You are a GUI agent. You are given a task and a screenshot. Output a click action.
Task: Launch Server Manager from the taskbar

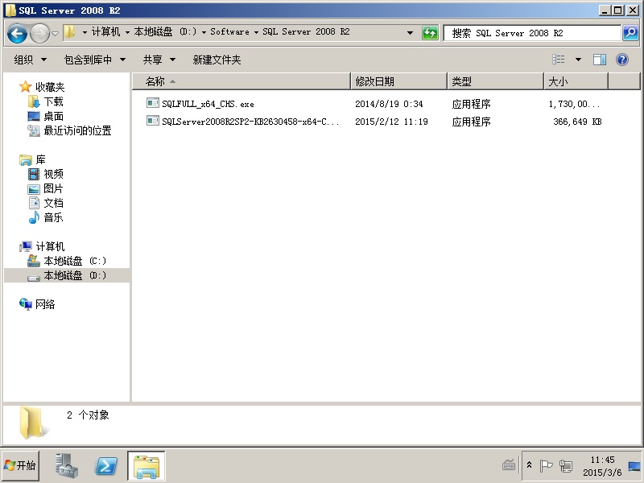[x=66, y=466]
